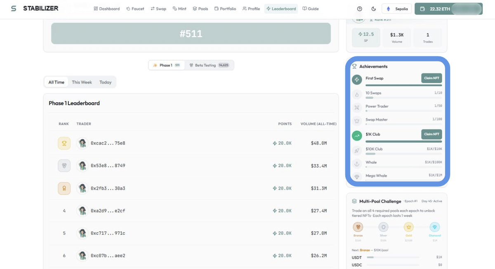Select the All Time filter
This screenshot has height=269, width=495.
tap(56, 82)
